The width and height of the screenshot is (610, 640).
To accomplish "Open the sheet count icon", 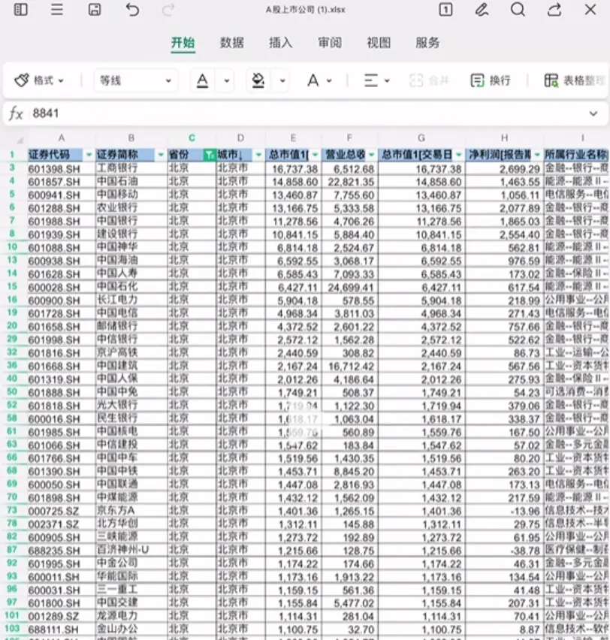I will coord(445,9).
